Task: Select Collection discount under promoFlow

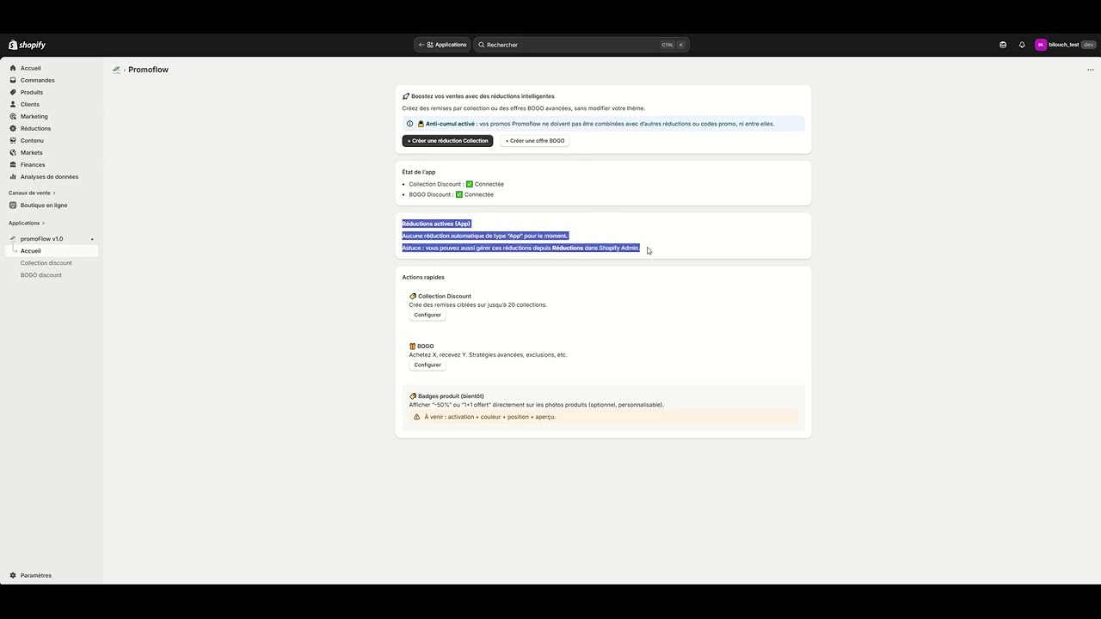Action: [46, 263]
